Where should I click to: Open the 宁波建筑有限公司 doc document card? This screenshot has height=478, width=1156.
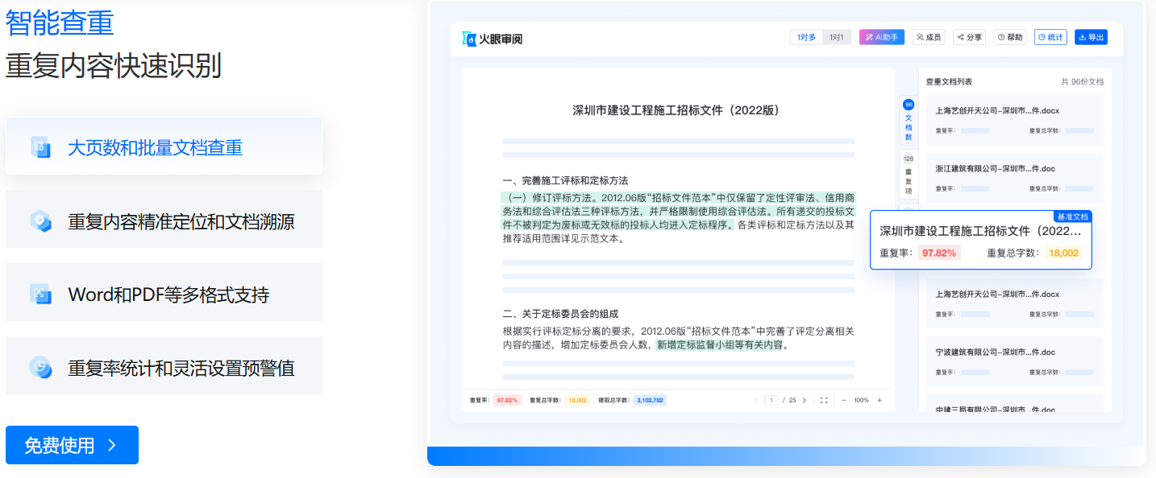pos(1014,362)
